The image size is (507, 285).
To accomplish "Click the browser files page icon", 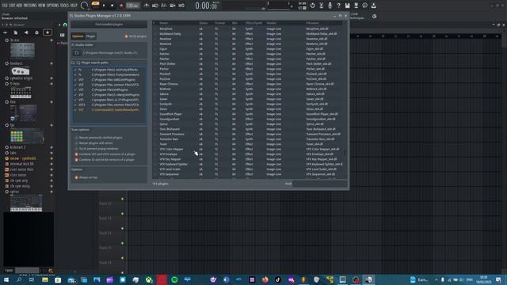I will click(x=16, y=32).
